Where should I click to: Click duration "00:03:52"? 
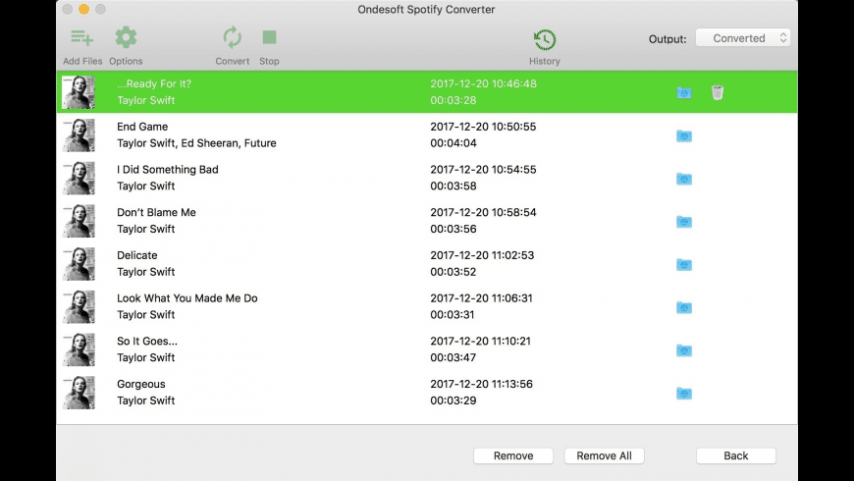(454, 272)
